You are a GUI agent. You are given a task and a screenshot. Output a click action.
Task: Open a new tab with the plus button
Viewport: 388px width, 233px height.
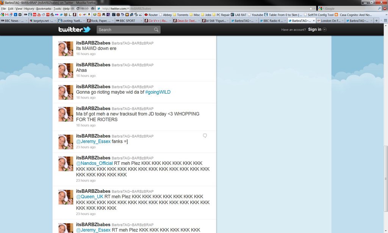click(376, 20)
